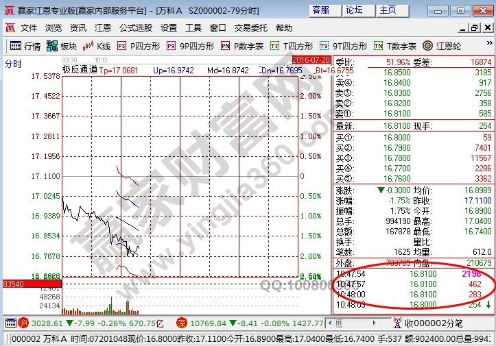This screenshot has height=346, width=496.
Task: Click the 论坛 forum button
Action: point(354,10)
